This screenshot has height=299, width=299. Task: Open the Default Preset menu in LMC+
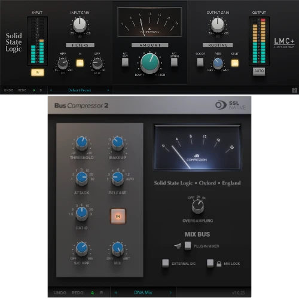click(x=80, y=90)
